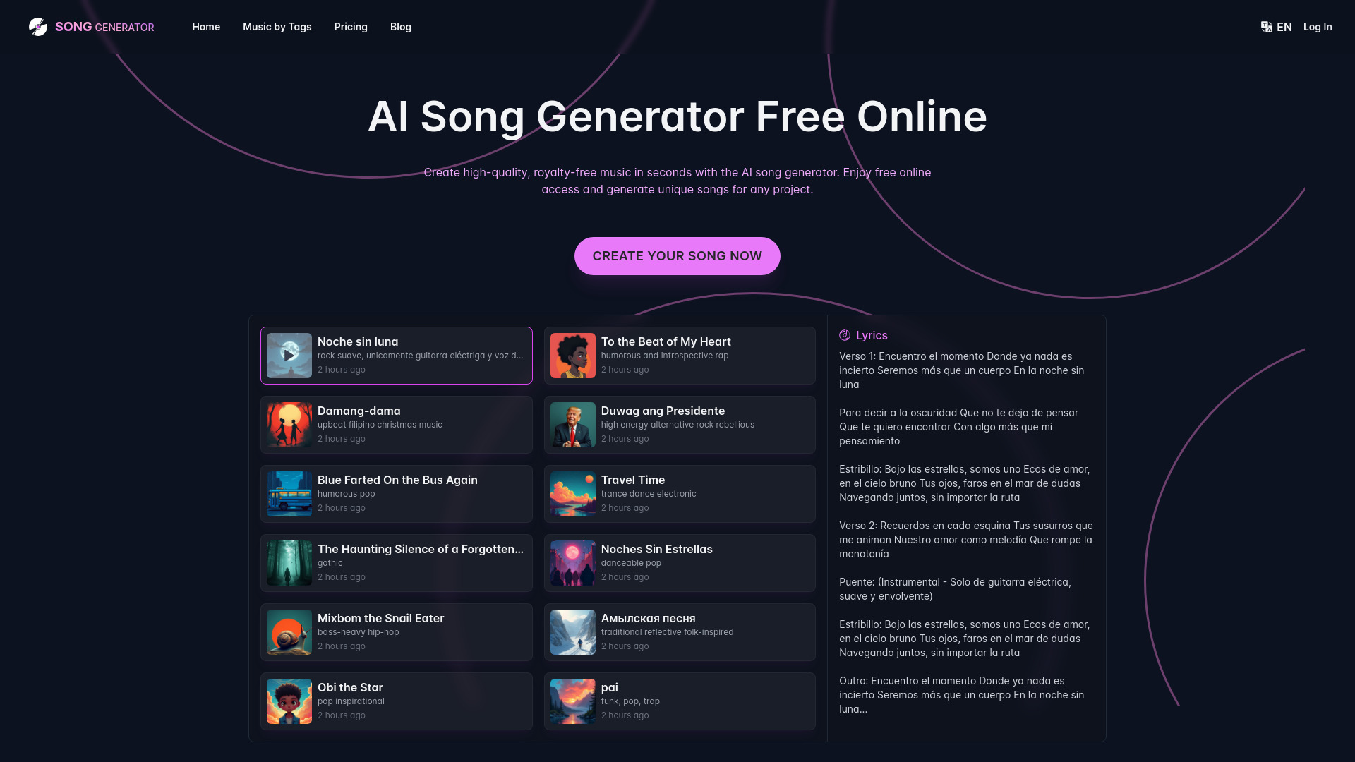Select the Blog navigation tab
1355x762 pixels.
coord(400,26)
